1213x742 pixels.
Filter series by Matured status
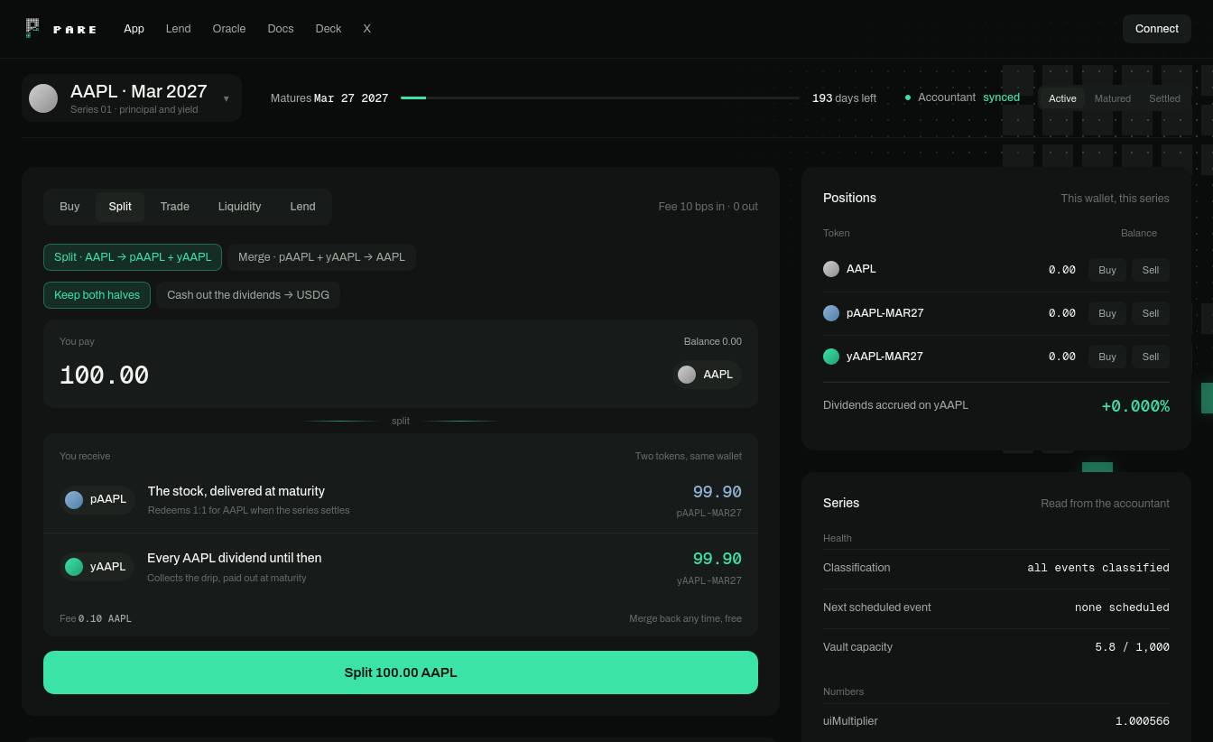pyautogui.click(x=1112, y=98)
